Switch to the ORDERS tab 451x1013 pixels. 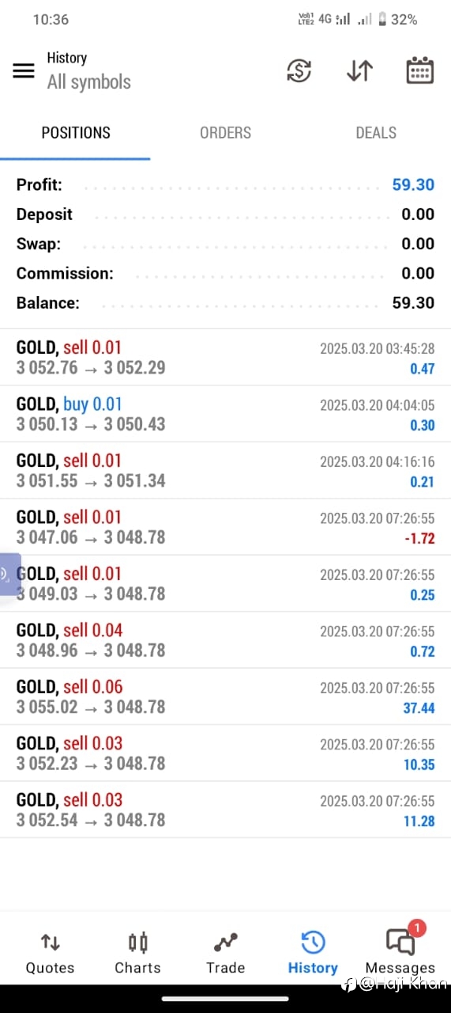click(225, 133)
